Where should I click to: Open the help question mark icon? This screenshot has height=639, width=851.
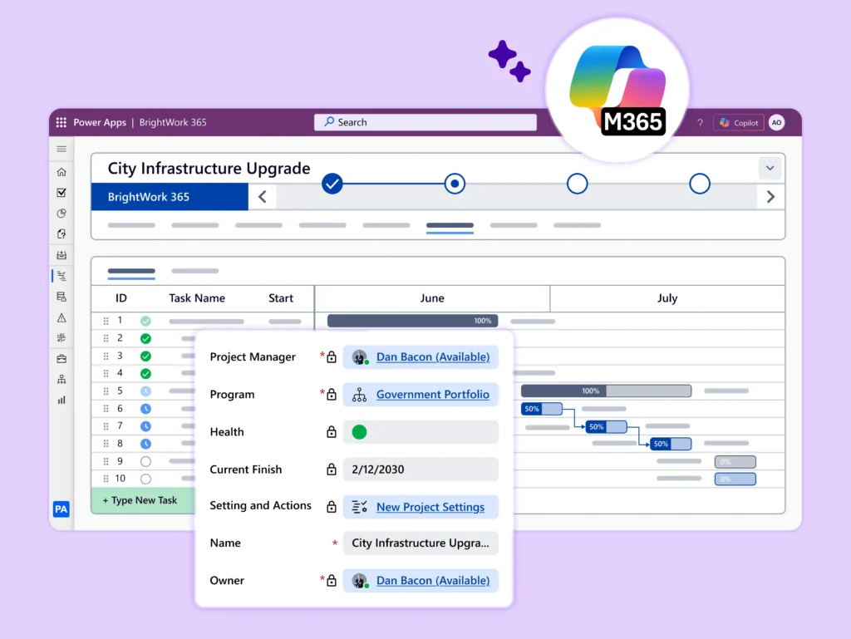point(700,123)
